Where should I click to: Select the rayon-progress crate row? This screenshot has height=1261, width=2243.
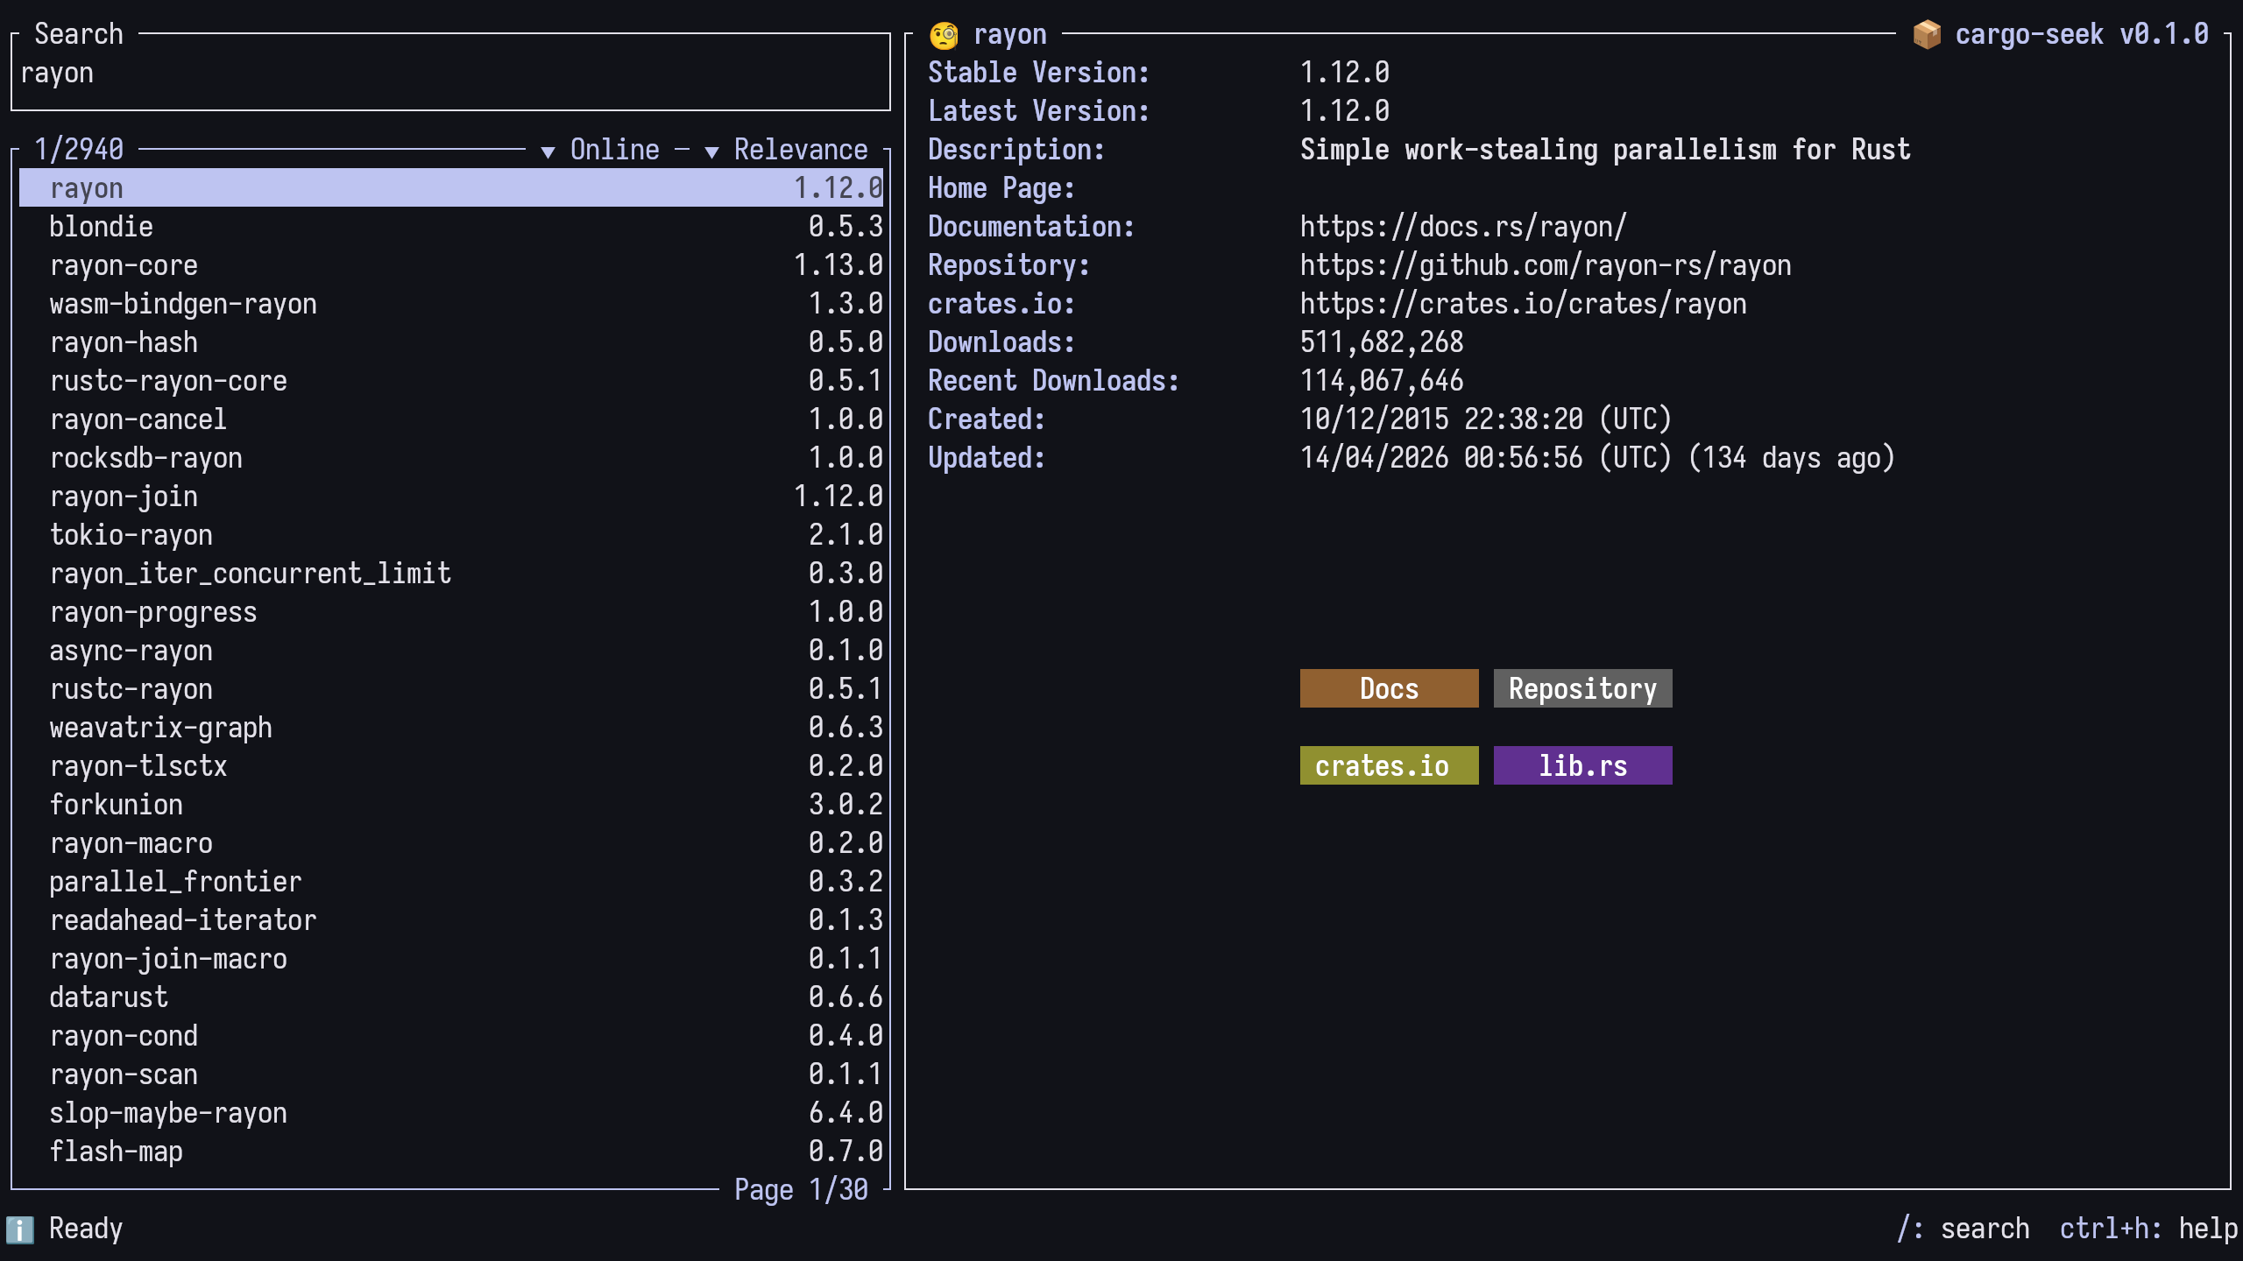point(451,611)
